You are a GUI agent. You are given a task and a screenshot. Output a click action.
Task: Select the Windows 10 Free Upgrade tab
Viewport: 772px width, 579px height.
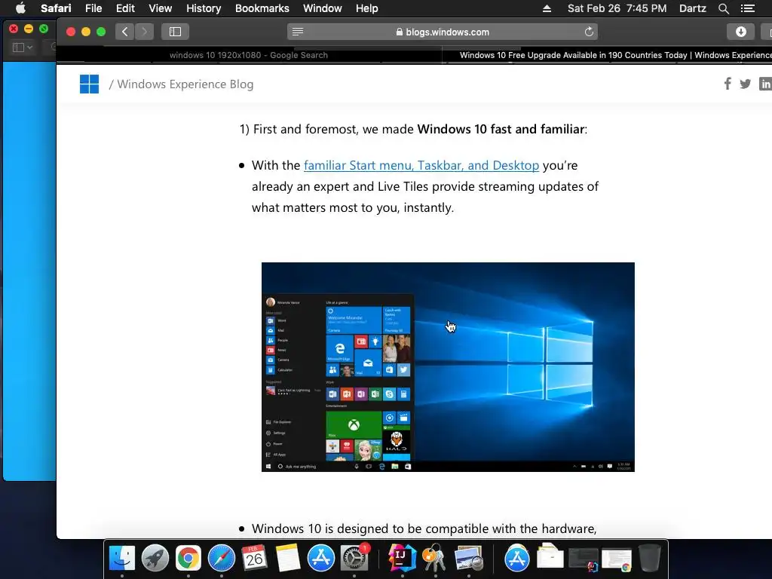pos(607,55)
